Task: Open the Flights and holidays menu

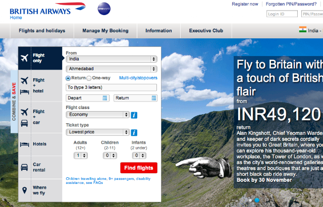Action: 42,31
